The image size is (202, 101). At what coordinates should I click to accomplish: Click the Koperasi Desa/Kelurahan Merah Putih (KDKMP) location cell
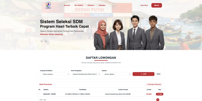click(118, 94)
